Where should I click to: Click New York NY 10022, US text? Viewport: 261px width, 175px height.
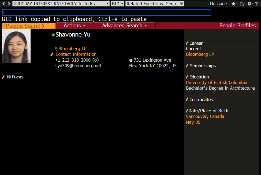pyautogui.click(x=153, y=66)
